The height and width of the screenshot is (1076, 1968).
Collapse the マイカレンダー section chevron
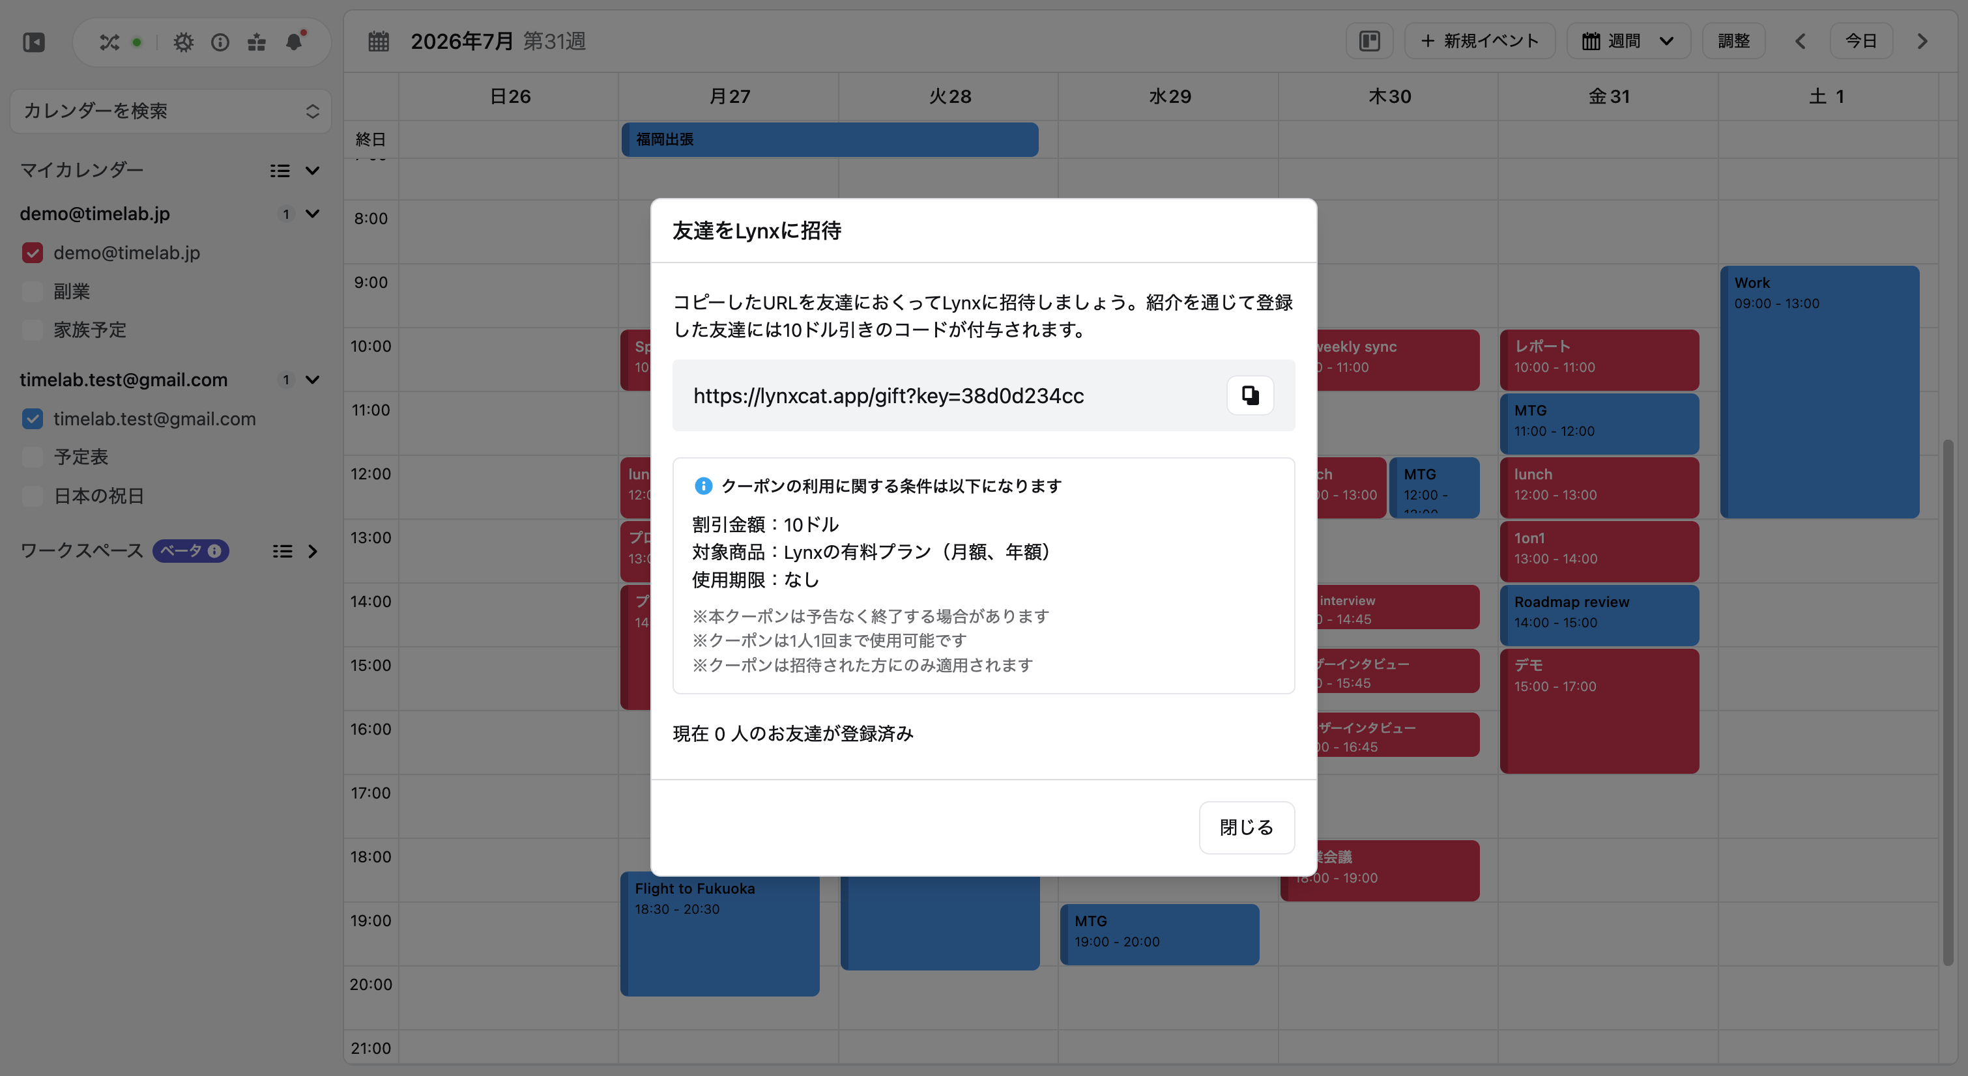tap(312, 170)
